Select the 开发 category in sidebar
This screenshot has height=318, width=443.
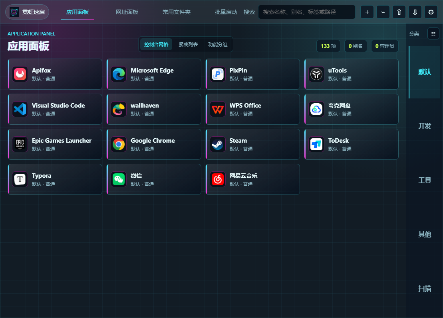tap(424, 126)
